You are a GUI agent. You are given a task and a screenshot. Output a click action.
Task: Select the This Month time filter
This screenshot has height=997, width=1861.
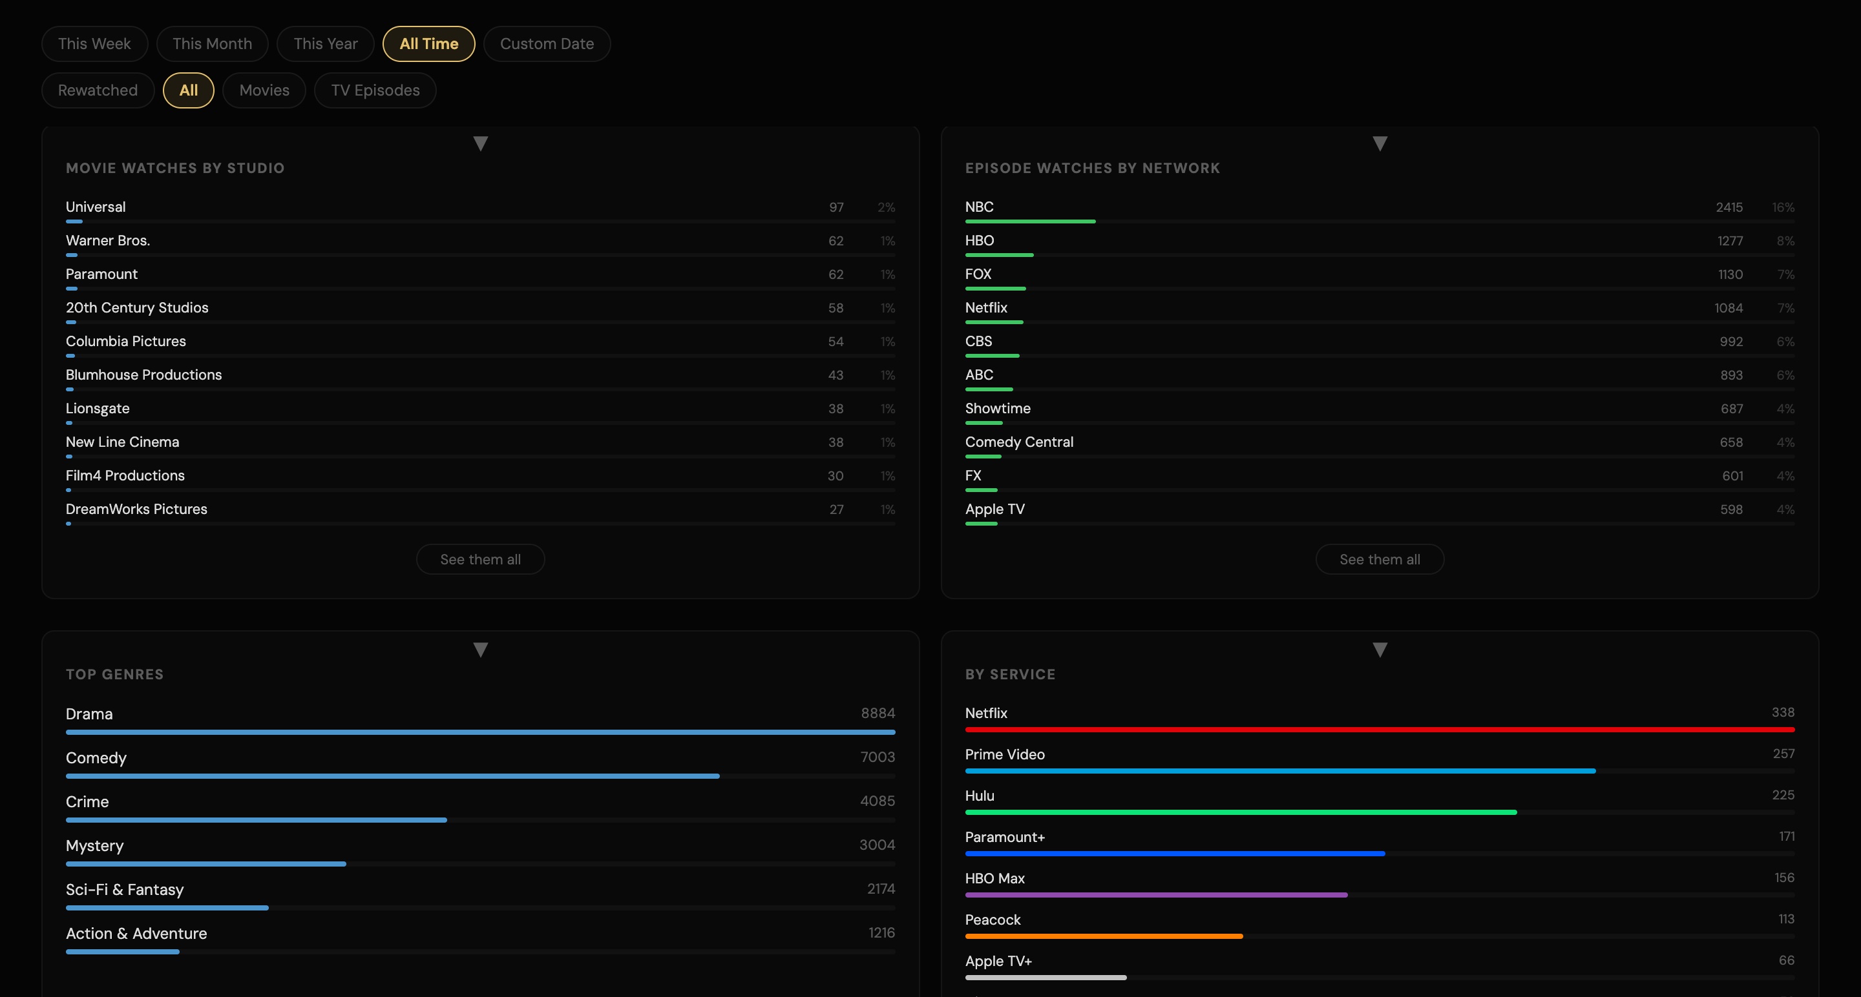(x=213, y=44)
